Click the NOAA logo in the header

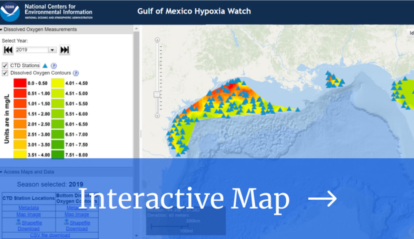(x=10, y=12)
